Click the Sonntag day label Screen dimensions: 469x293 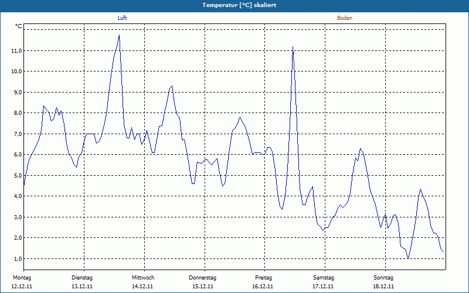click(383, 278)
